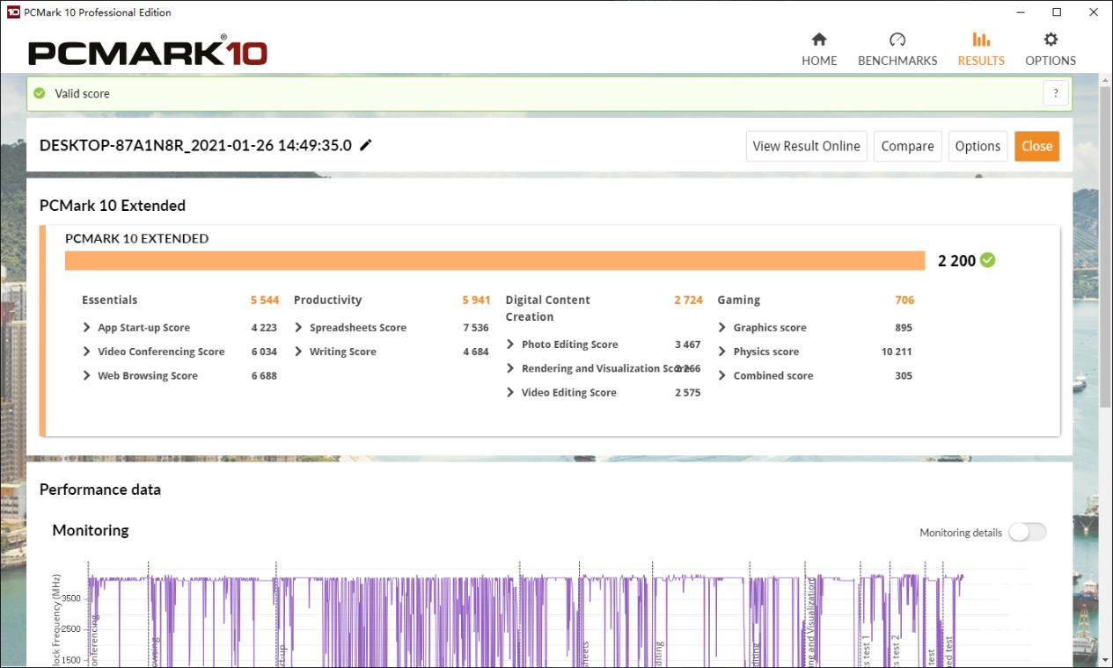The height and width of the screenshot is (668, 1113).
Task: Expand Video Conferencing Score details
Action: pos(86,352)
